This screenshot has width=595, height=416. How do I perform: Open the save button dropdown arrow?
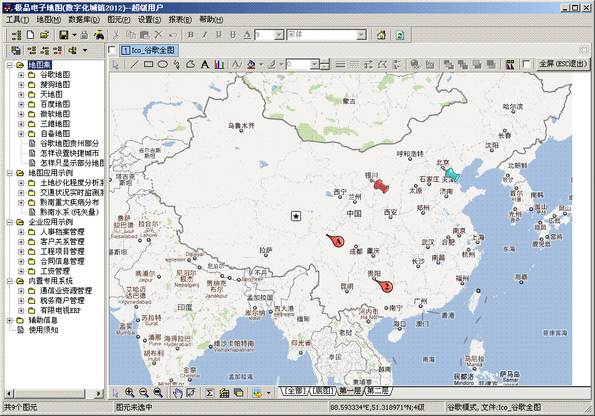coord(74,35)
